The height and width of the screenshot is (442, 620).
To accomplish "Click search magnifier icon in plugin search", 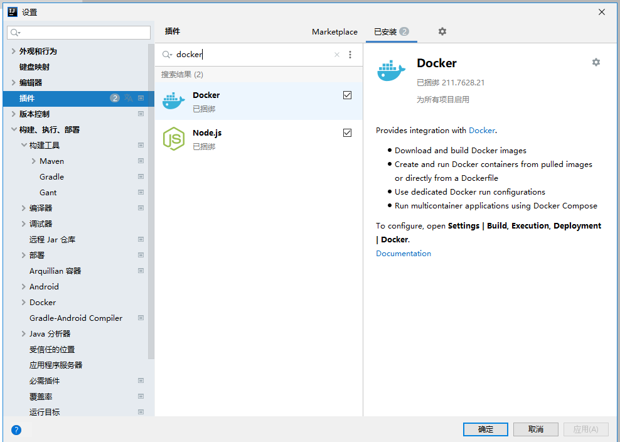I will 167,55.
